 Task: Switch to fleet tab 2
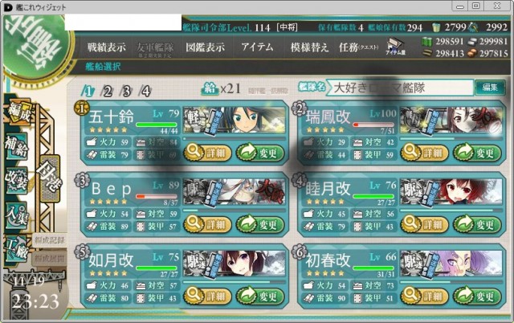[x=107, y=91]
